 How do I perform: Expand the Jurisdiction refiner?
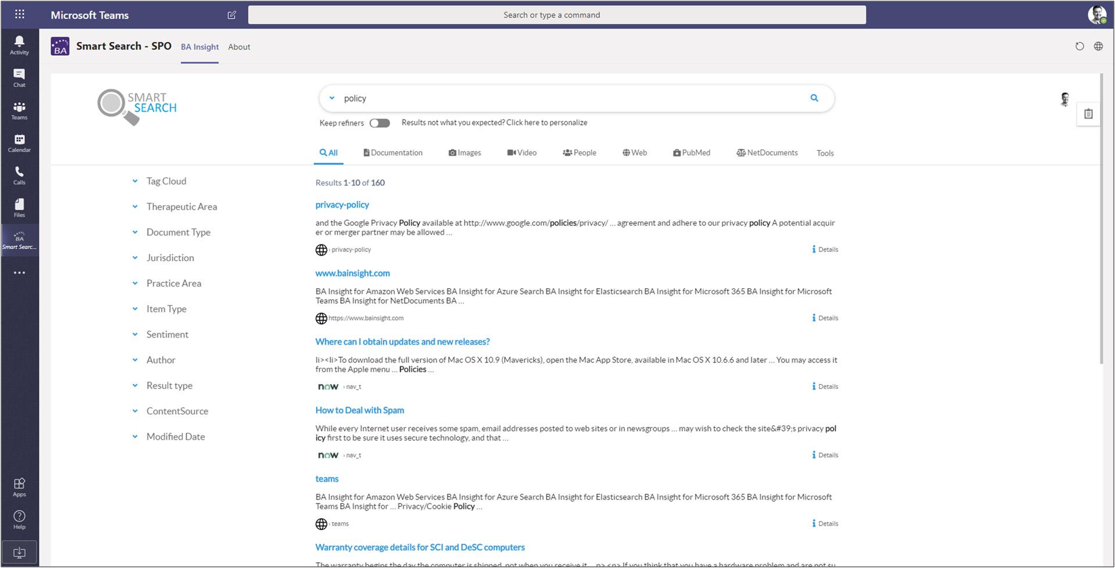(x=135, y=258)
